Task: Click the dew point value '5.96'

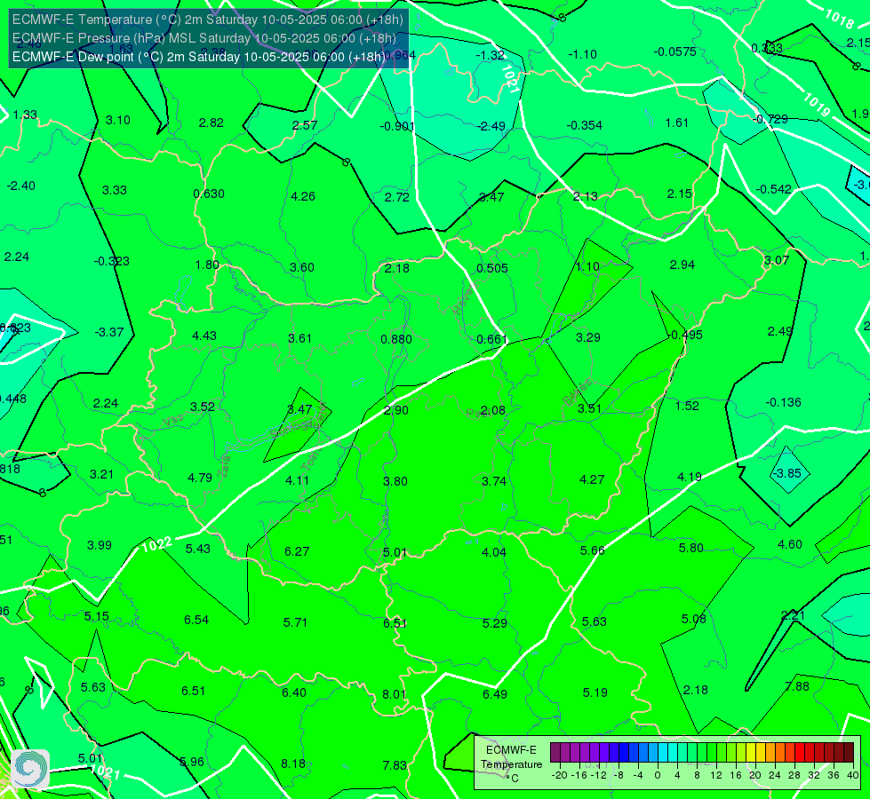Action: (192, 762)
